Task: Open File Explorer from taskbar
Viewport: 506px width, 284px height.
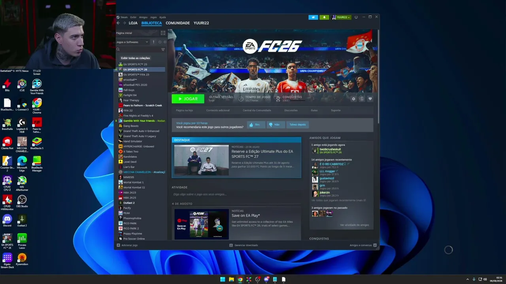Action: pos(231,279)
